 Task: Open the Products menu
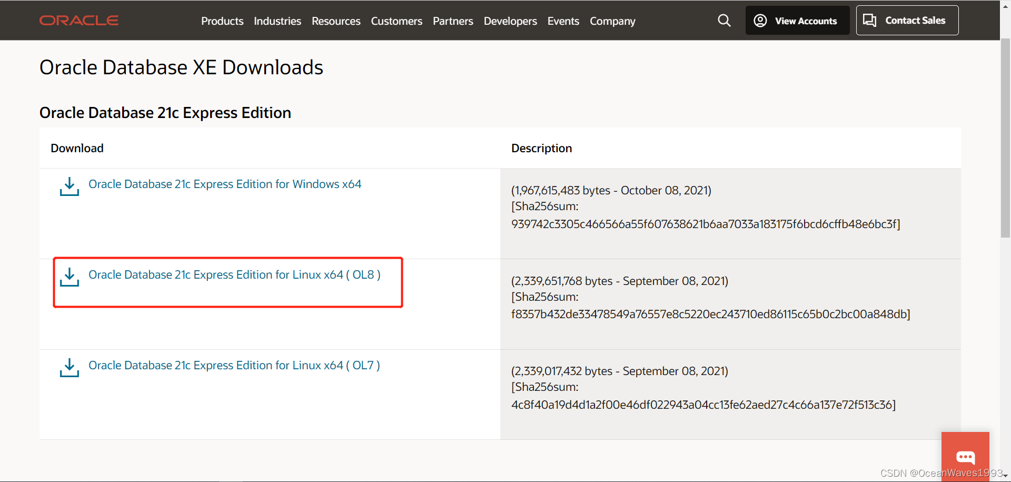click(x=222, y=21)
